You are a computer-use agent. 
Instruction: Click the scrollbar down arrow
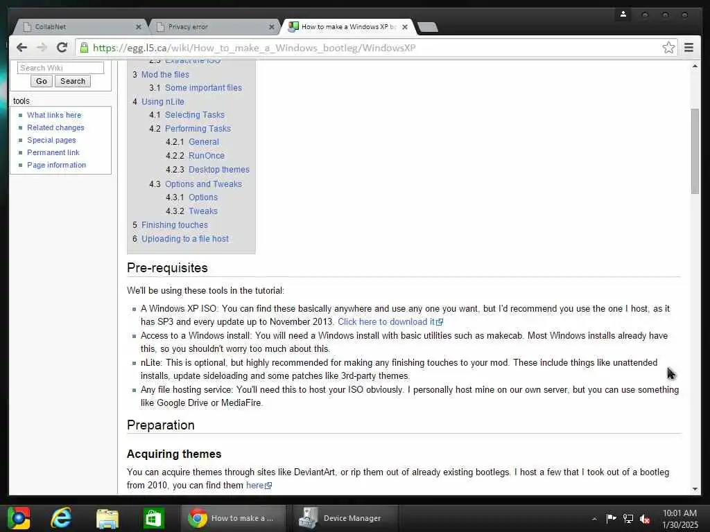[x=695, y=489]
